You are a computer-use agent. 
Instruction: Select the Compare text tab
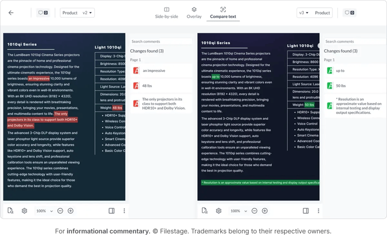pyautogui.click(x=223, y=14)
